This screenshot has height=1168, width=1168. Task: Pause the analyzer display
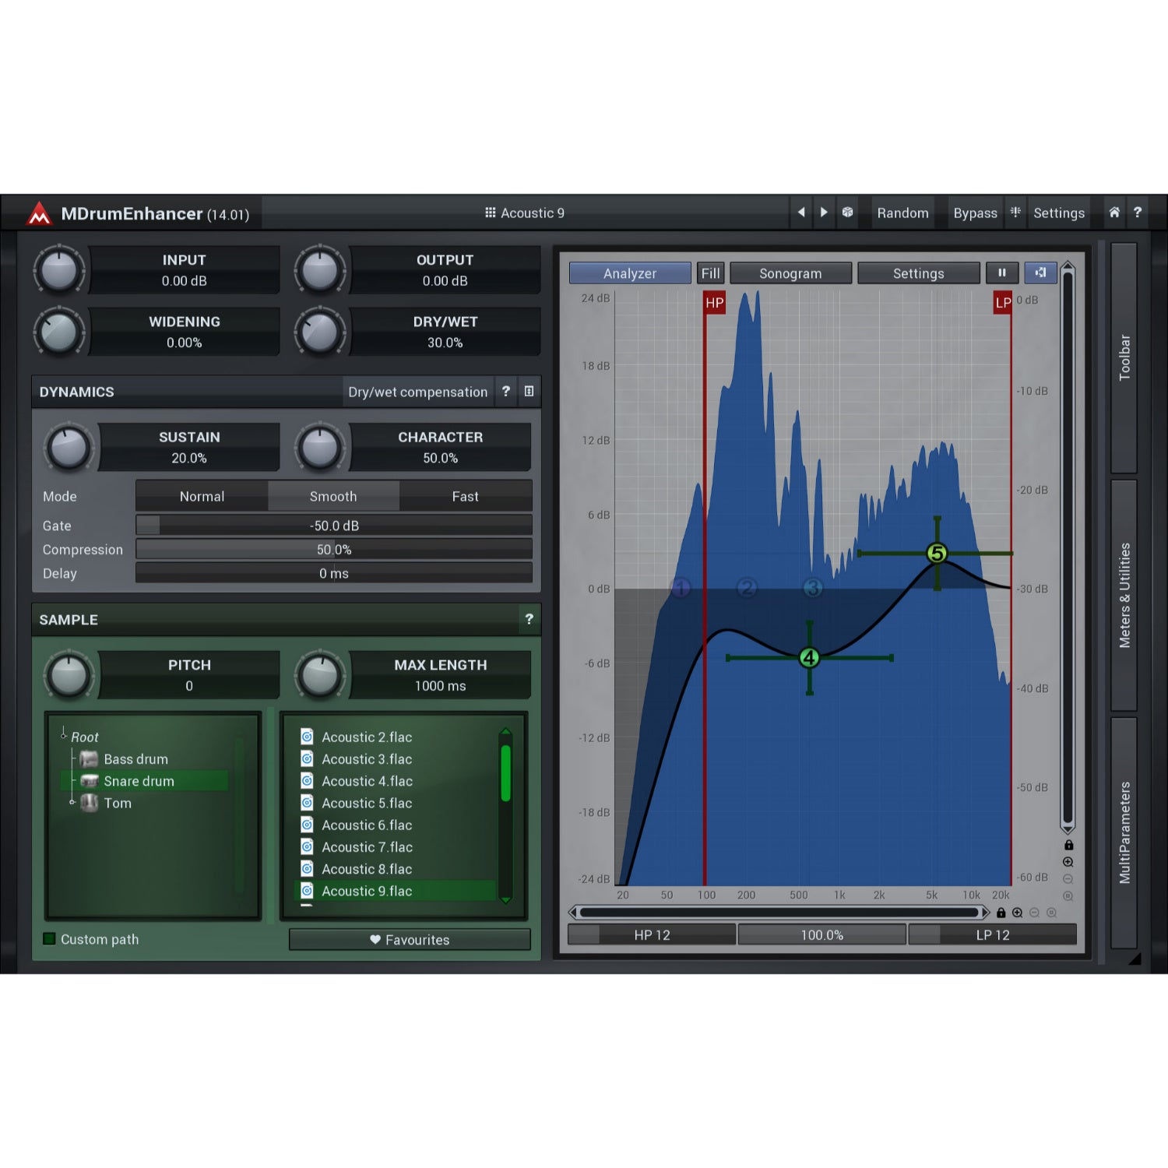1002,273
